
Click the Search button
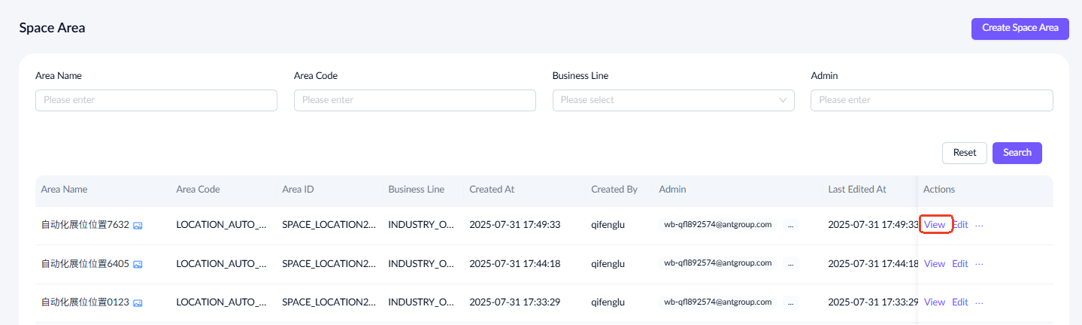pyautogui.click(x=1017, y=153)
